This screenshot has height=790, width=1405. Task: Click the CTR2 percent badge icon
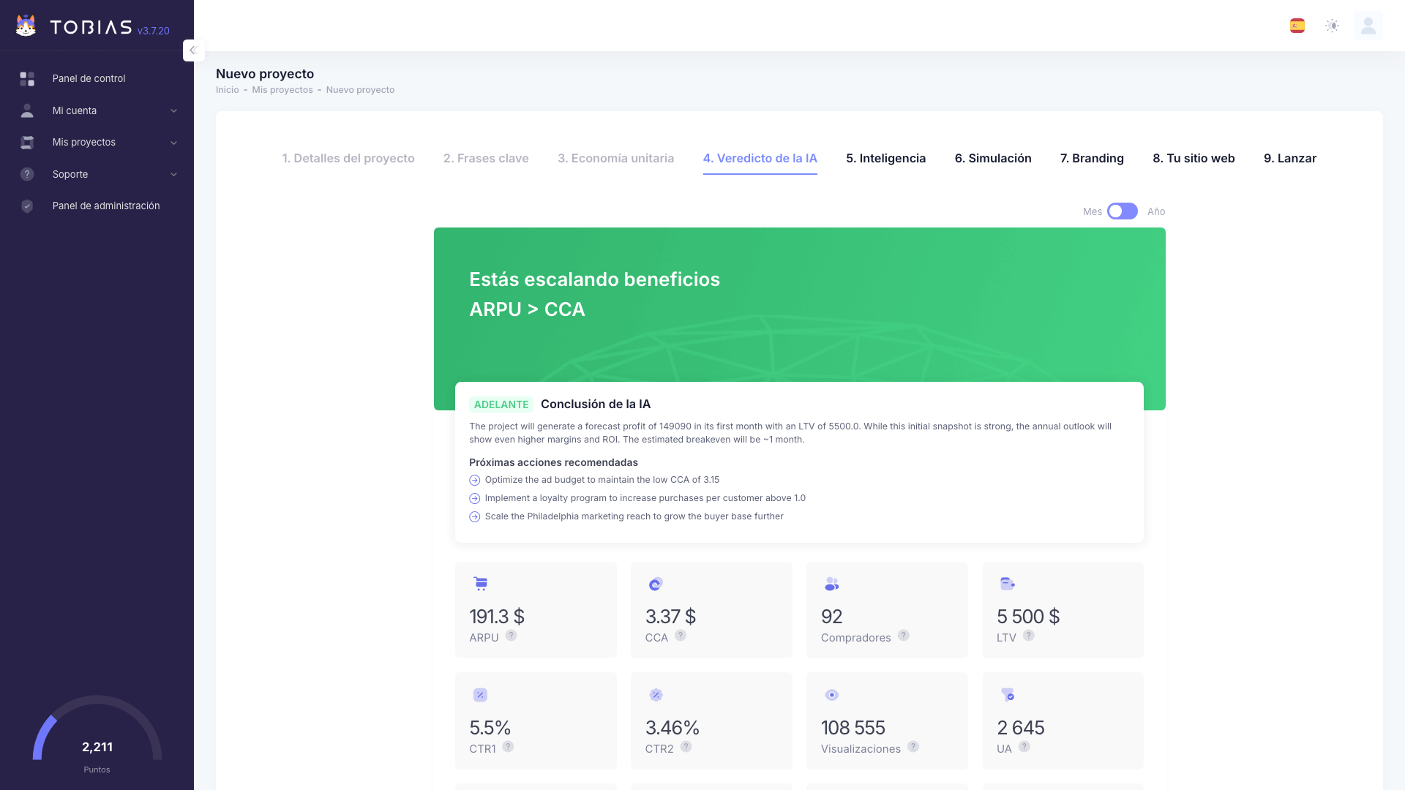click(x=656, y=695)
